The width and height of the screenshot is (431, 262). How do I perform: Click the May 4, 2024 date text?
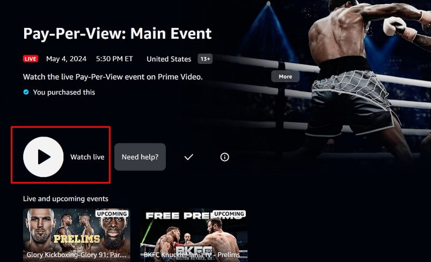click(66, 59)
